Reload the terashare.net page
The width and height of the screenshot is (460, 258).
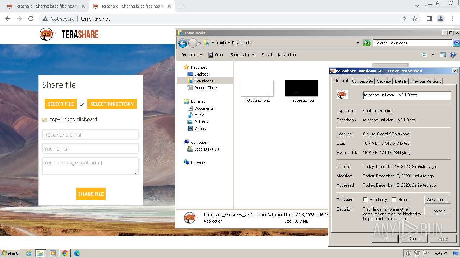(31, 19)
